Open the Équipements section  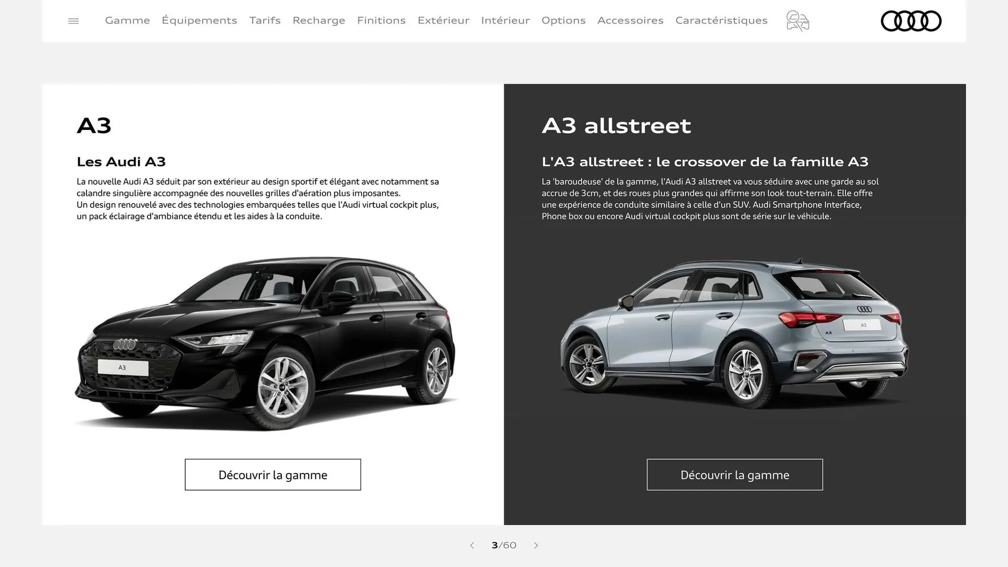pos(199,20)
